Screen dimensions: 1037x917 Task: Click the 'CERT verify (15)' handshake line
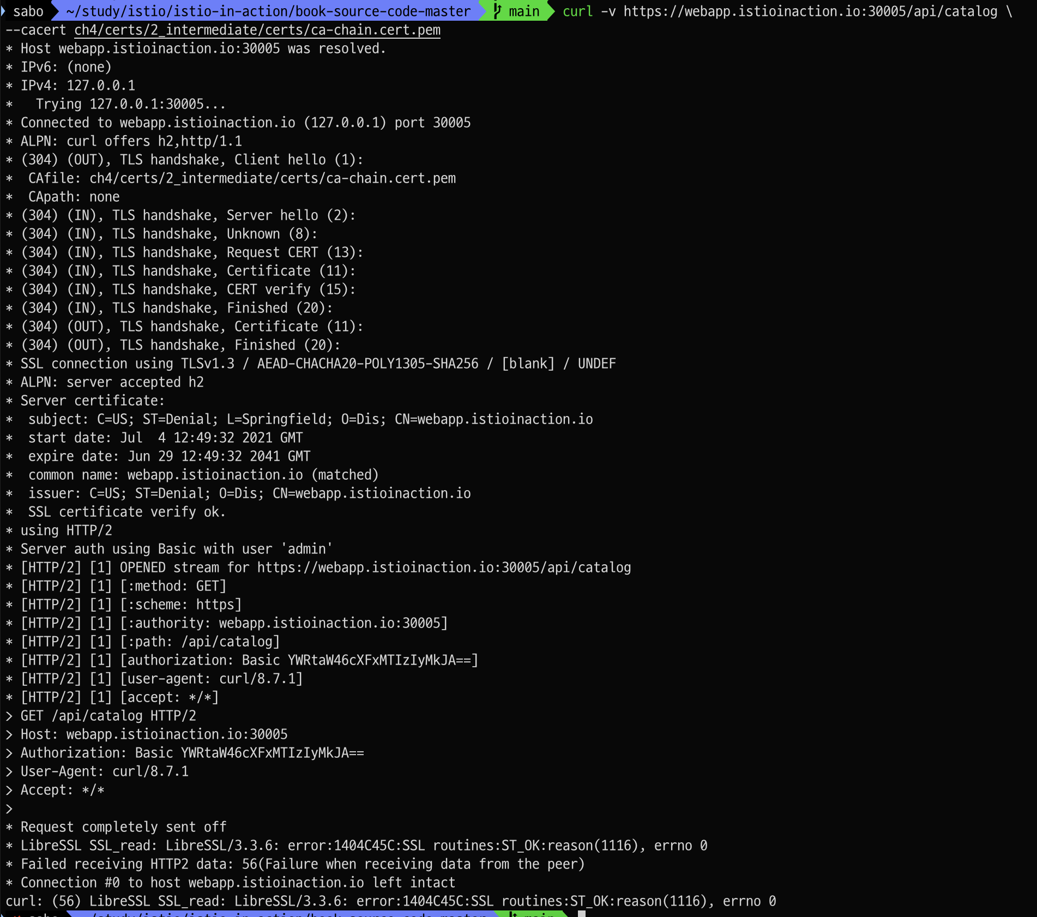(x=180, y=289)
